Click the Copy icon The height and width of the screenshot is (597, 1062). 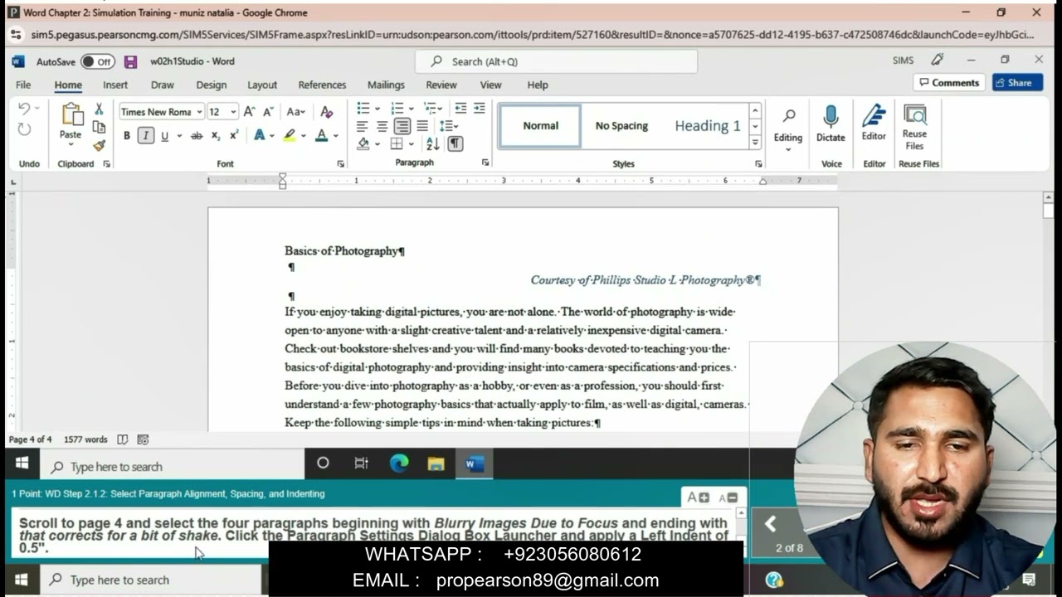point(99,127)
